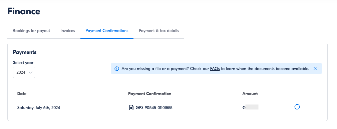
Task: Click the redacted euro amount value
Action: pos(250,107)
